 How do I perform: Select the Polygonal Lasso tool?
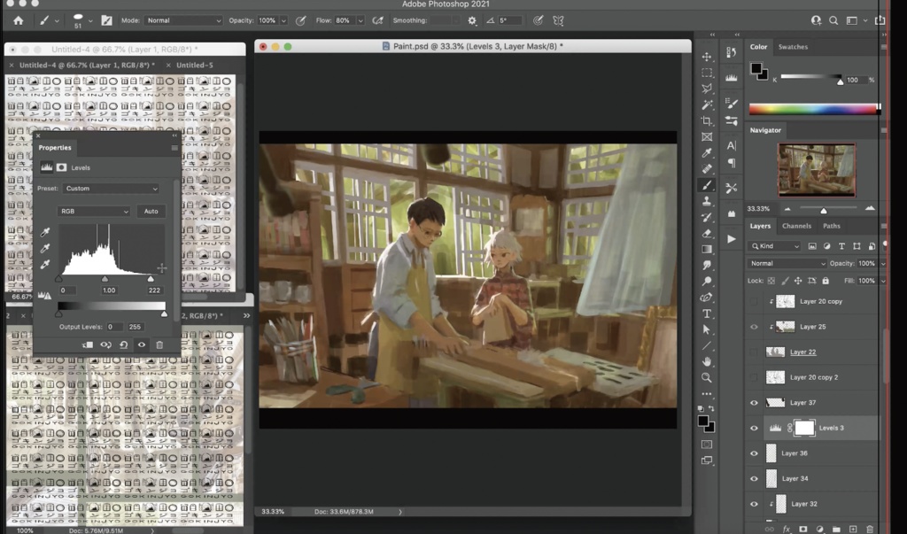(x=706, y=89)
